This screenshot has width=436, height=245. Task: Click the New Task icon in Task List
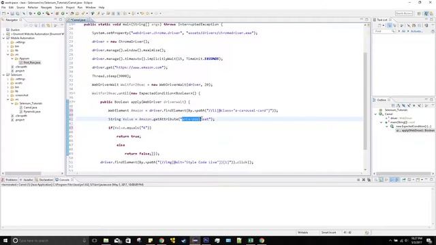click(379, 25)
